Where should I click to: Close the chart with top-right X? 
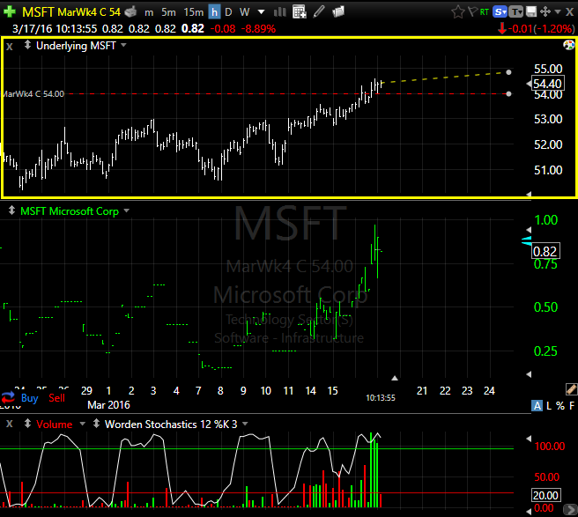[569, 12]
